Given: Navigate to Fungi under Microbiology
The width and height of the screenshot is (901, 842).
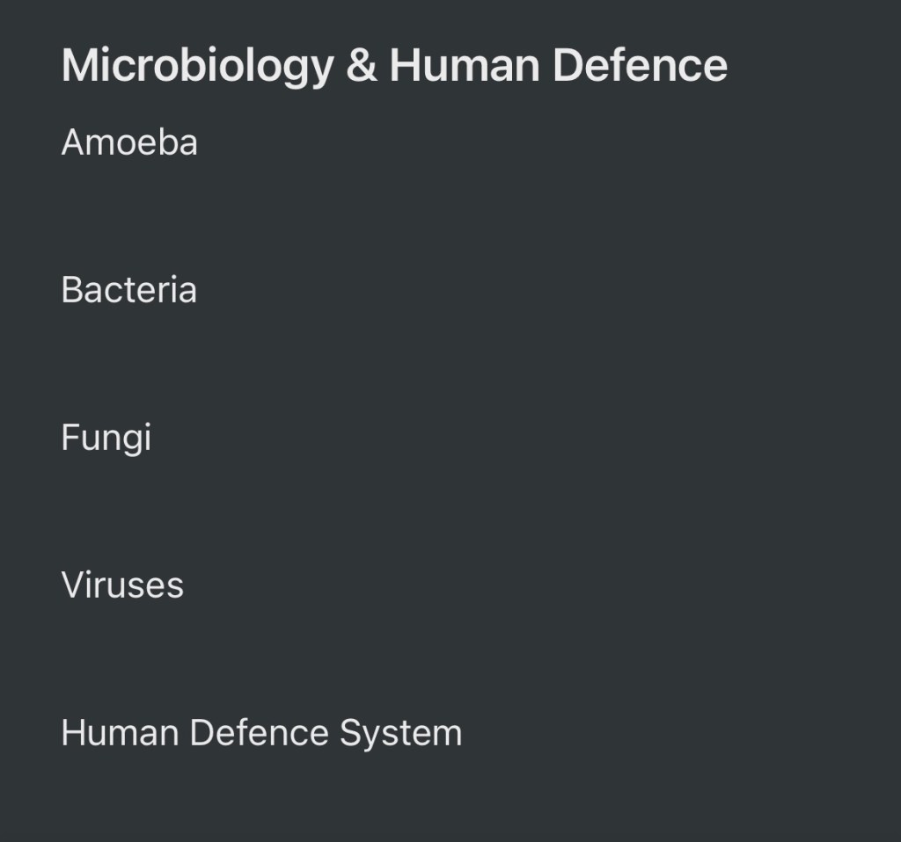Looking at the screenshot, I should tap(106, 438).
